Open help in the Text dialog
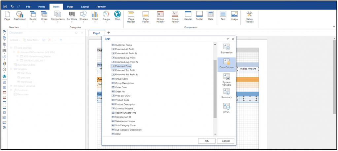The image size is (338, 151). tap(228, 39)
